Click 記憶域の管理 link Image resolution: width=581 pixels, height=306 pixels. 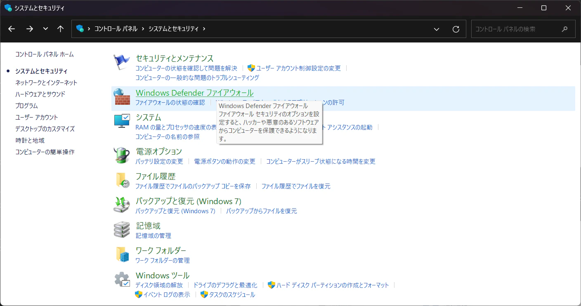153,235
